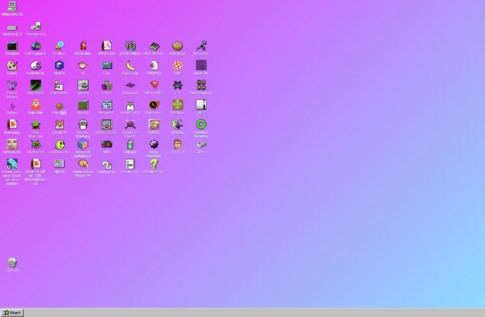Launch the Terminal app

coord(12,46)
